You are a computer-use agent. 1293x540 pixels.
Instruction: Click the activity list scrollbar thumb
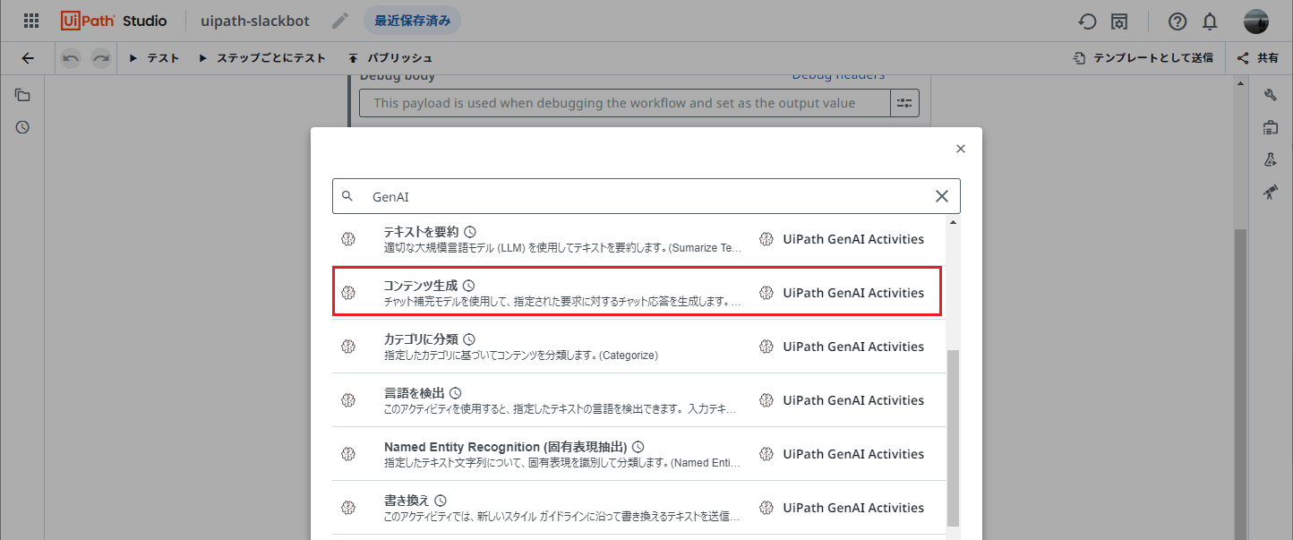[953, 438]
